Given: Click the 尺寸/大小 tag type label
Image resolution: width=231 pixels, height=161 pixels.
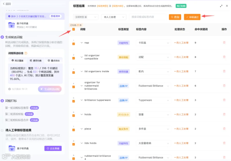Looking at the screenshot, I should [123, 115].
